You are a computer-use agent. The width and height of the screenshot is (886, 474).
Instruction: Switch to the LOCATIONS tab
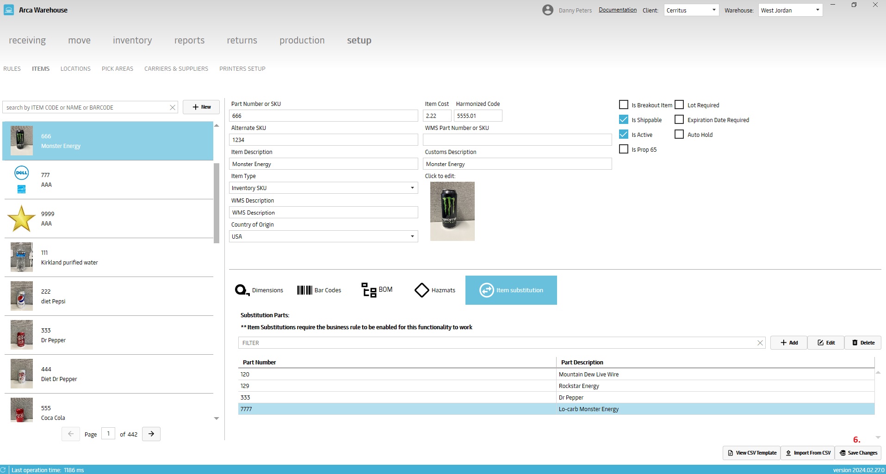coord(75,68)
